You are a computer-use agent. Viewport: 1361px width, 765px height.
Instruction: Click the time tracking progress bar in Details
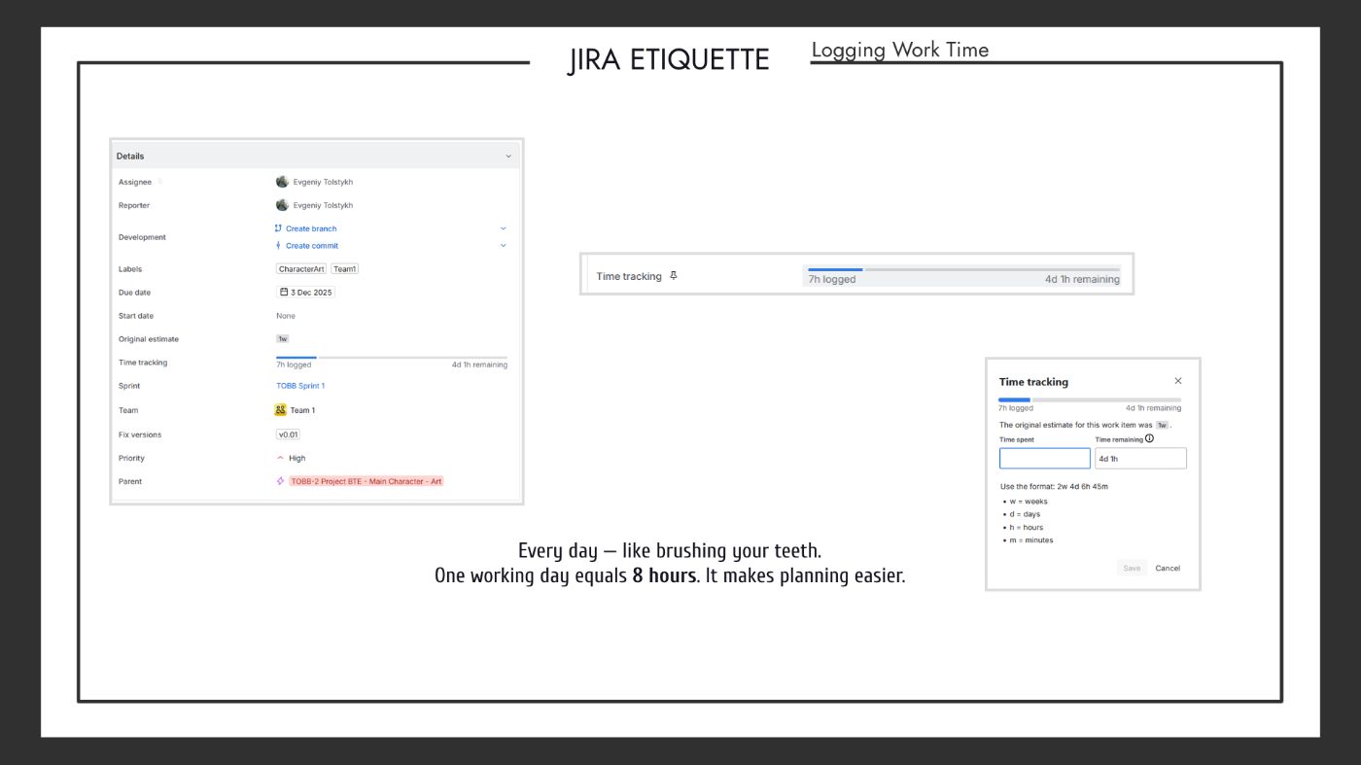tap(391, 358)
